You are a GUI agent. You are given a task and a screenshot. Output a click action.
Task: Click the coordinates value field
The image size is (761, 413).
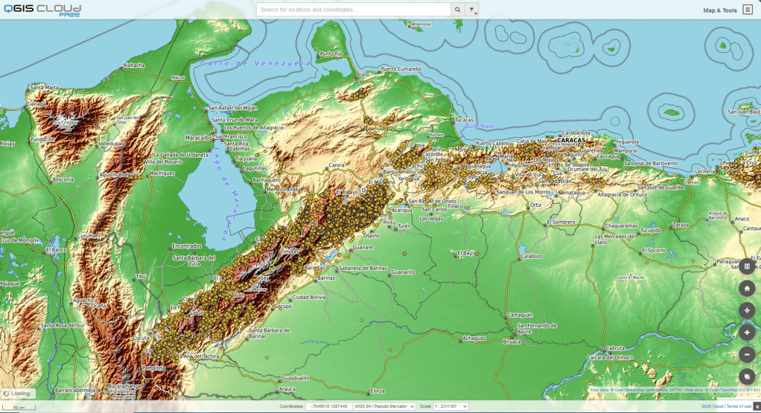coord(328,406)
